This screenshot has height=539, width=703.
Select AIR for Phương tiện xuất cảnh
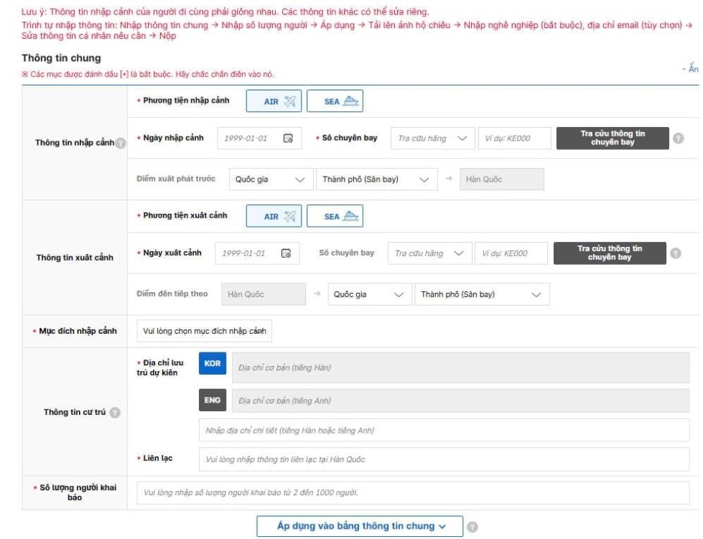pyautogui.click(x=274, y=216)
